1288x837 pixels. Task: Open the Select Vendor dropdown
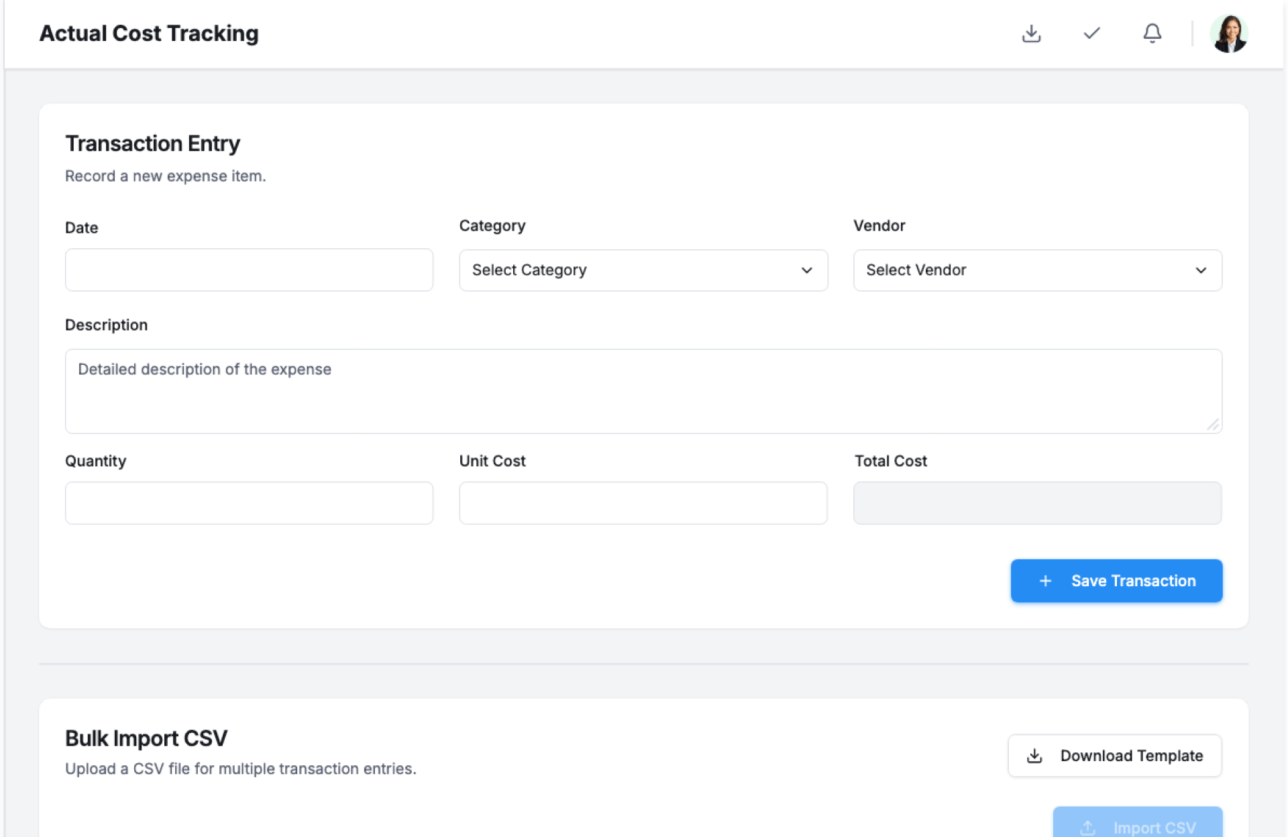(1036, 270)
